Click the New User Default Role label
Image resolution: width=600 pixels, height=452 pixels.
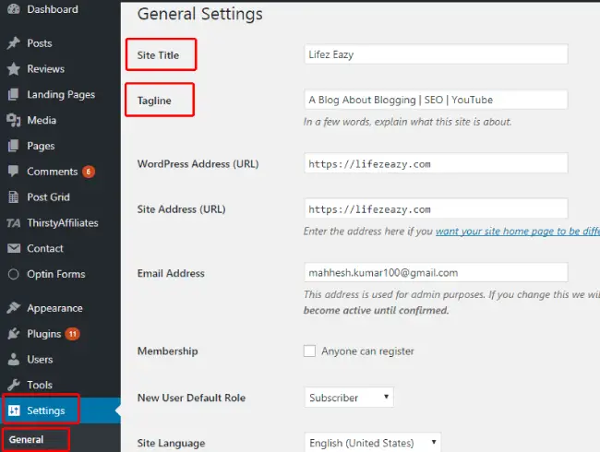tap(191, 398)
